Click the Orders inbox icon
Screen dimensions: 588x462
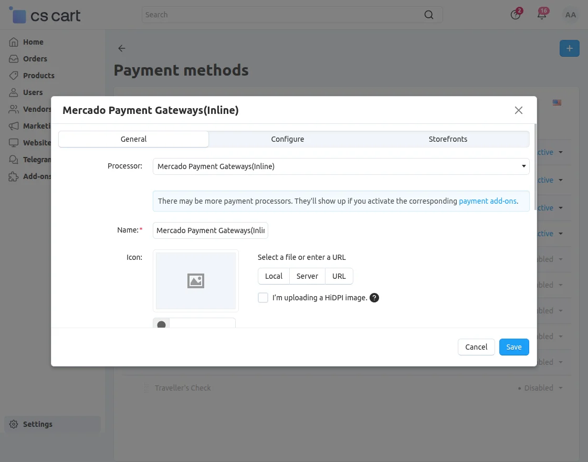pyautogui.click(x=14, y=59)
